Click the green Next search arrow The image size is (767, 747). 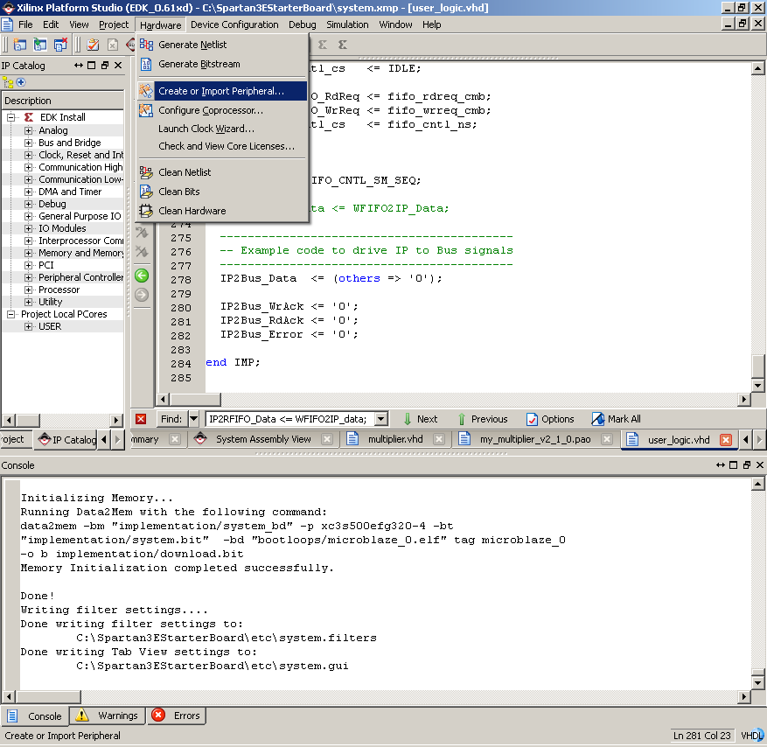click(x=408, y=419)
